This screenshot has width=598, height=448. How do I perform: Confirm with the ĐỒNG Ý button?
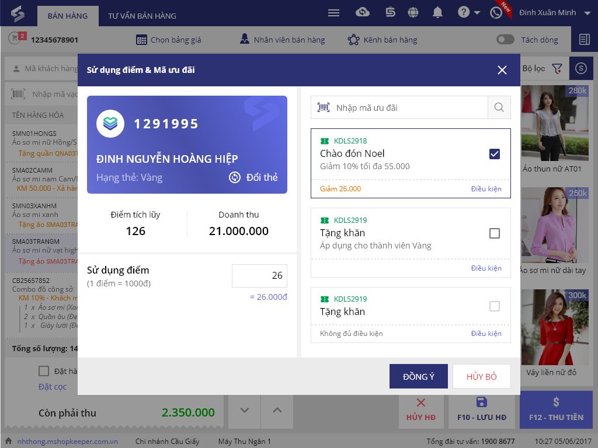418,376
